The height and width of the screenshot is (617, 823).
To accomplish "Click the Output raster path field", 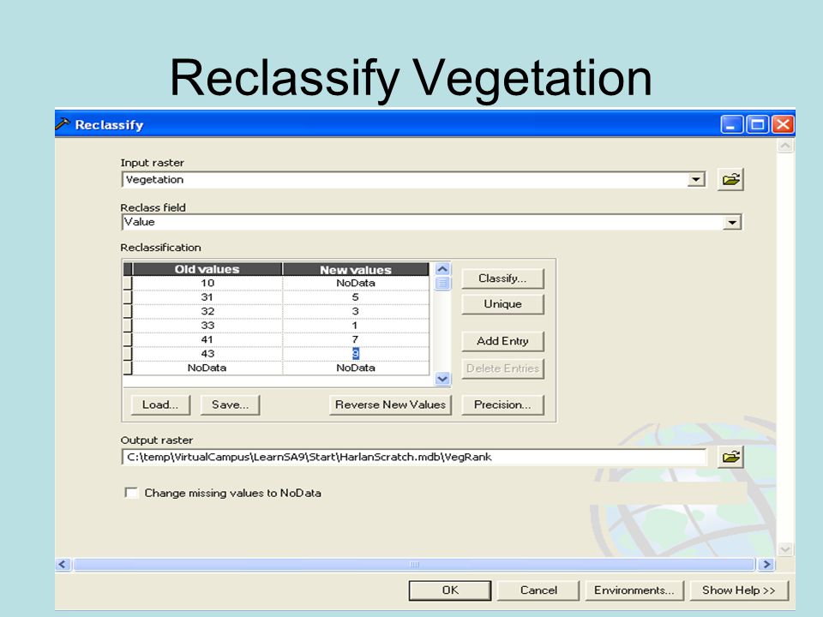I will [413, 457].
